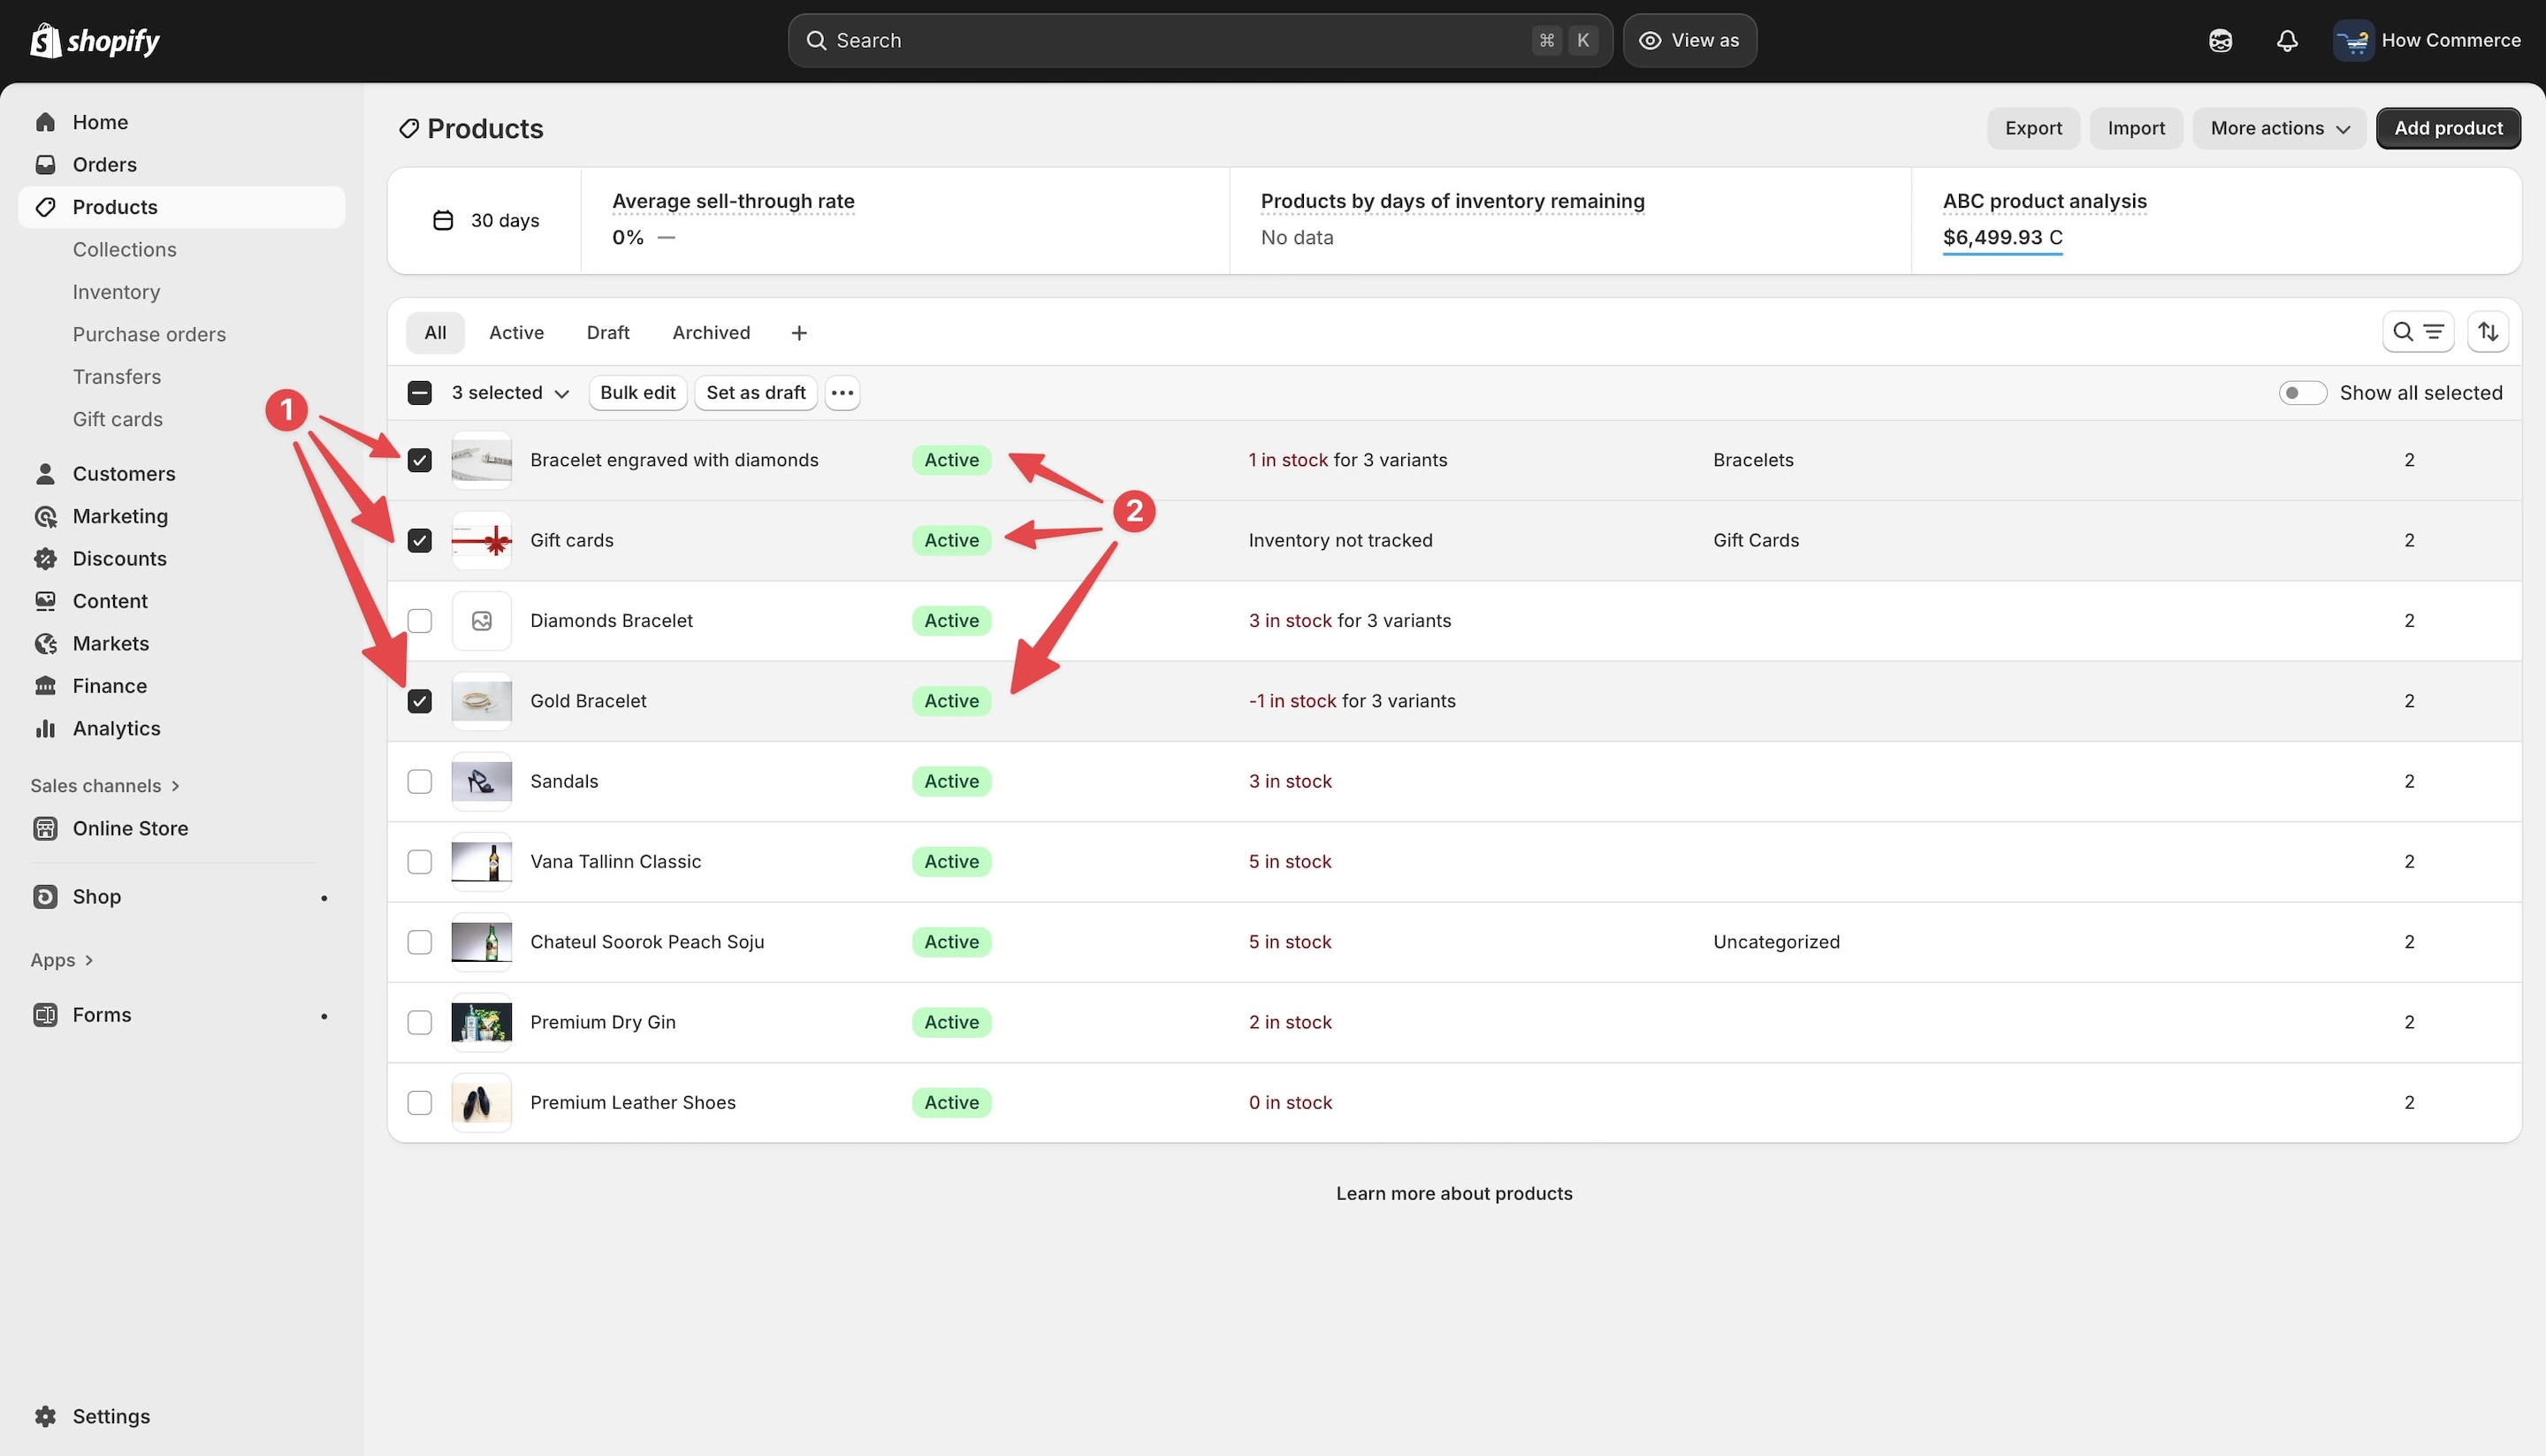Click the How Commerce store avatar
Viewport: 2546px width, 1456px height.
click(2353, 41)
